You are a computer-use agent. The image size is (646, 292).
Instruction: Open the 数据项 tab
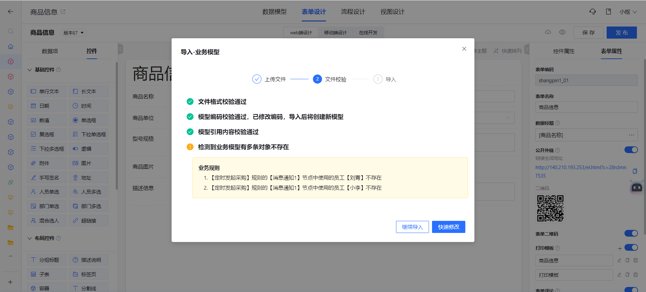tap(50, 51)
